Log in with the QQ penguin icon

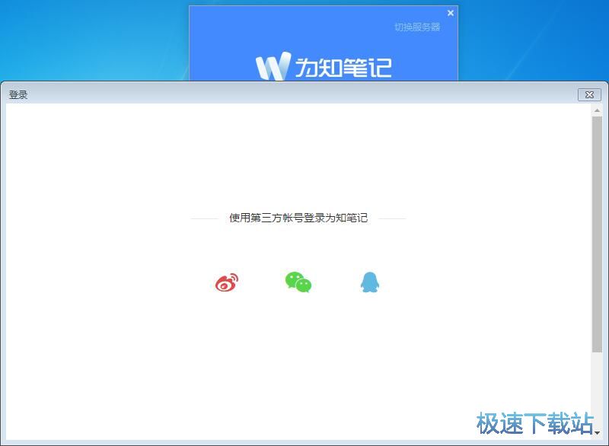point(370,282)
